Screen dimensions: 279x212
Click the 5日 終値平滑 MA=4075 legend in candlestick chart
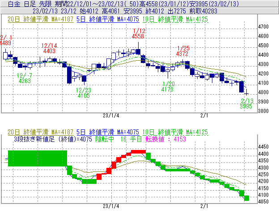(x=108, y=19)
